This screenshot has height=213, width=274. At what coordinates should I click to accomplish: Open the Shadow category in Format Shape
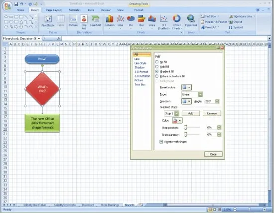click(x=139, y=67)
